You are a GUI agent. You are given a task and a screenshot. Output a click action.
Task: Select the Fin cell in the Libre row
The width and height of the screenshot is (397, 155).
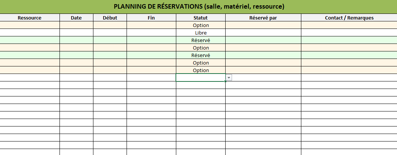(151, 33)
